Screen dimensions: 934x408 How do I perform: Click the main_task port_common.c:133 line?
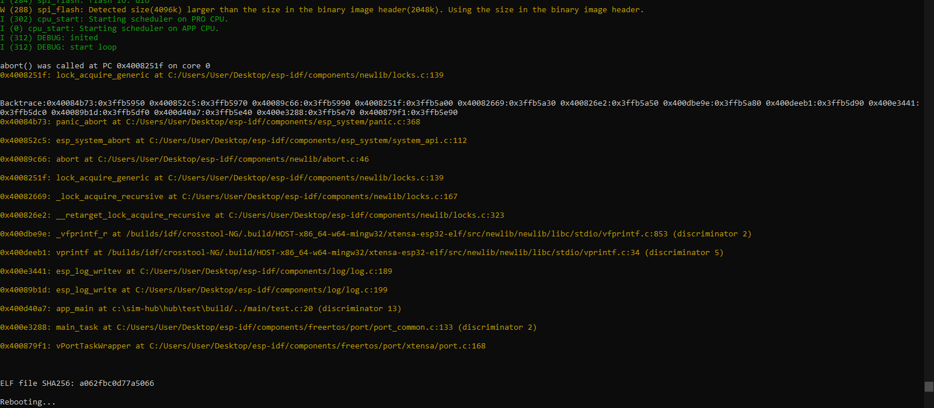(269, 327)
